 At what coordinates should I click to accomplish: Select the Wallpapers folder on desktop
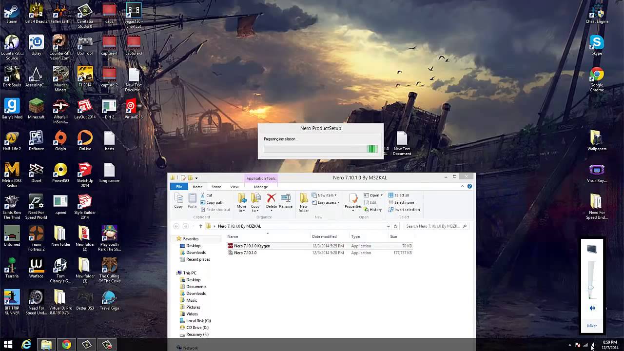pyautogui.click(x=597, y=141)
